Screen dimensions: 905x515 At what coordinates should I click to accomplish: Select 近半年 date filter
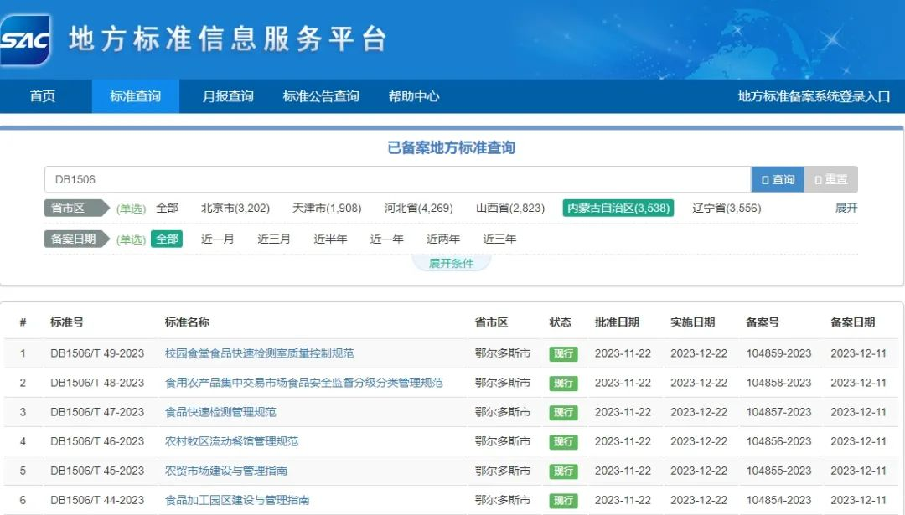pos(330,239)
